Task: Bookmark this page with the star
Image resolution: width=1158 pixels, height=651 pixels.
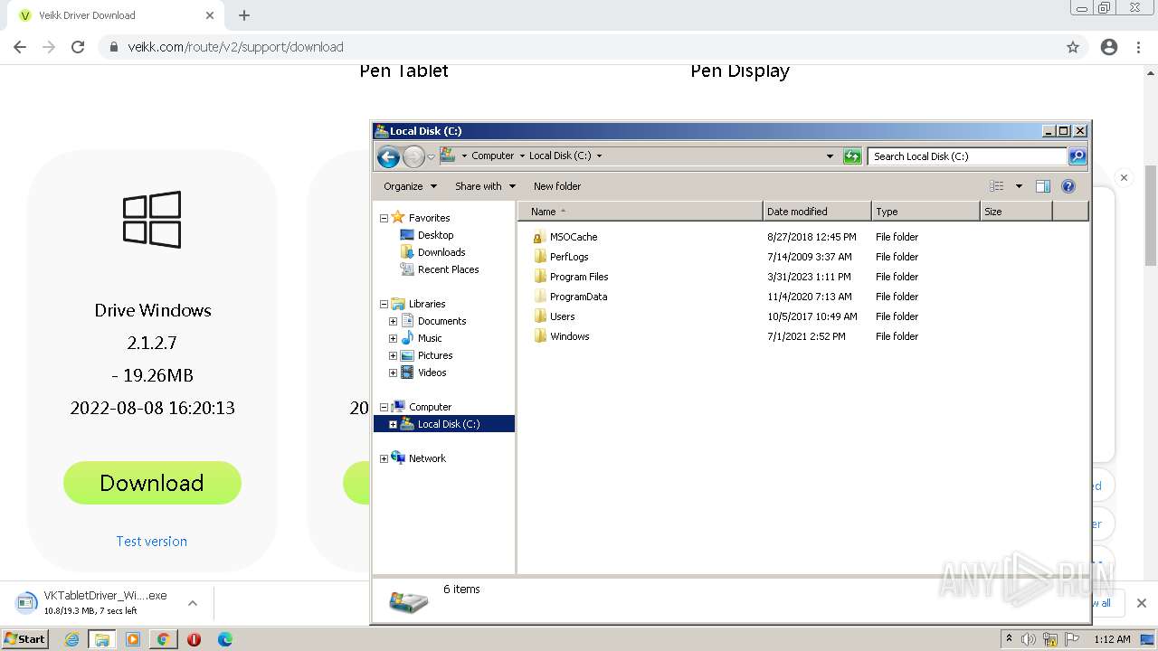Action: 1073,47
